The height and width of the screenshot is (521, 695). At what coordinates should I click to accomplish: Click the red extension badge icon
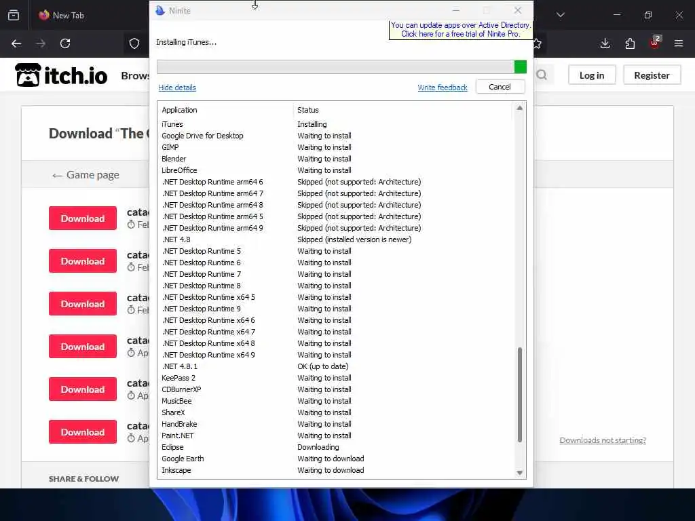pos(655,43)
